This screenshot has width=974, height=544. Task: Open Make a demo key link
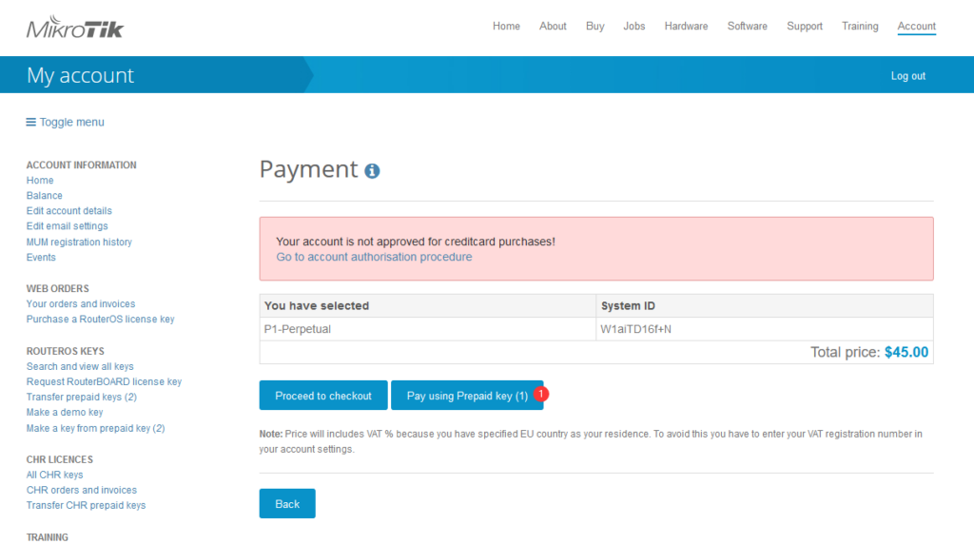point(65,413)
